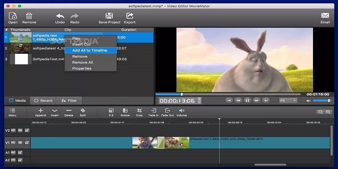Click the timeline horizontal scrollbar
The height and width of the screenshot is (169, 338).
pyautogui.click(x=270, y=165)
